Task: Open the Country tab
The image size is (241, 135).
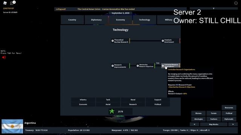Action: click(72, 20)
